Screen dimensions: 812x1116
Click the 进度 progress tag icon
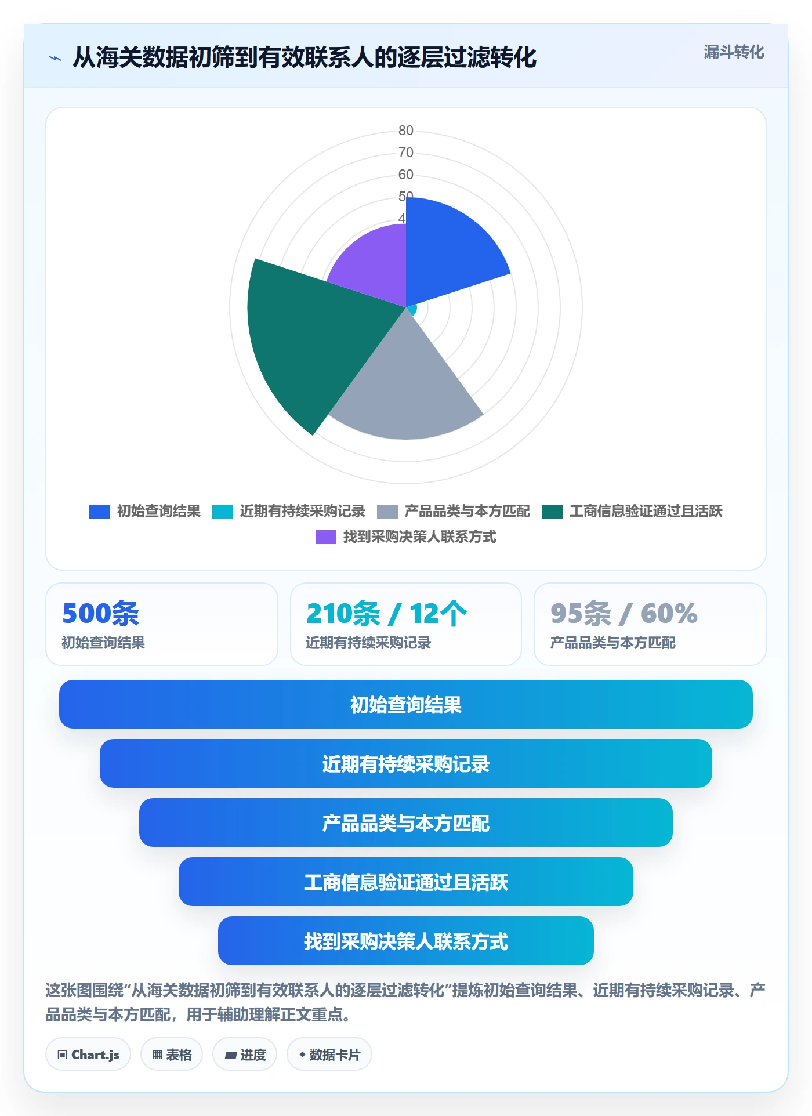[230, 1055]
